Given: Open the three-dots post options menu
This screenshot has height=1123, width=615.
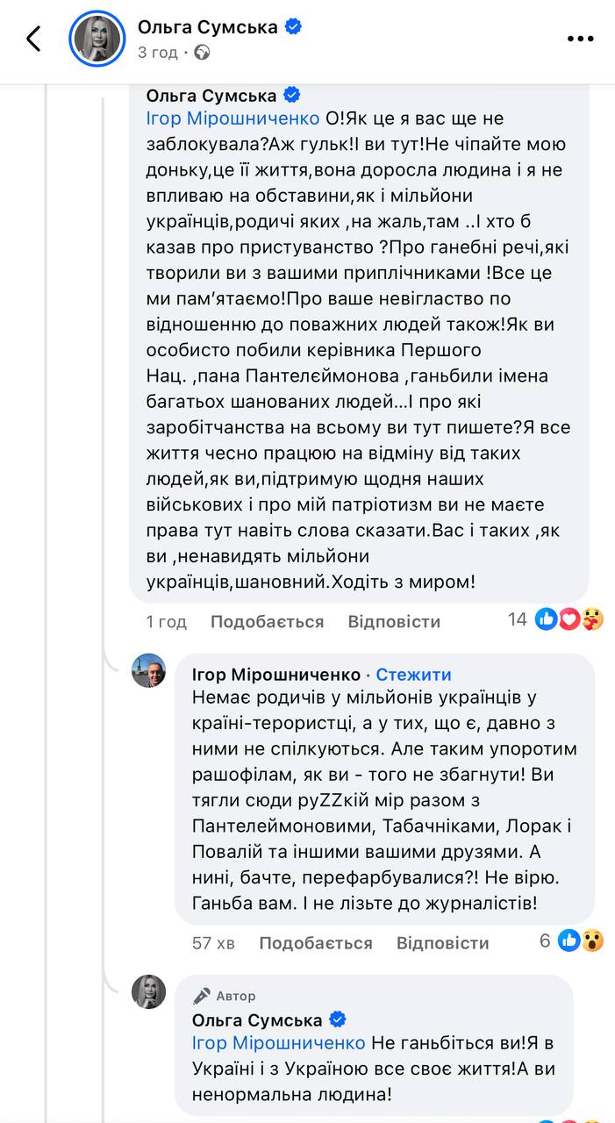Looking at the screenshot, I should [580, 39].
